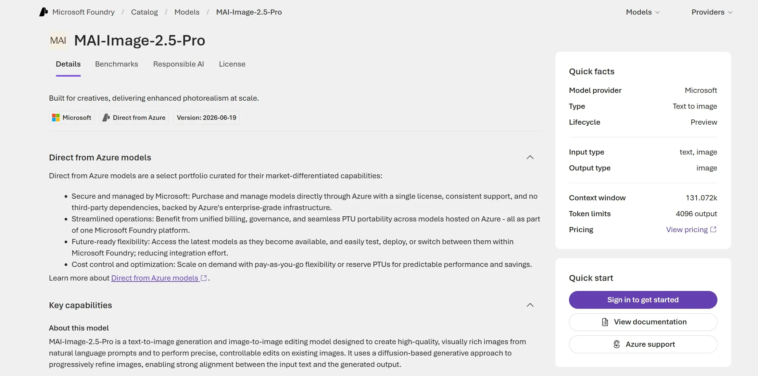Click the document icon in View documentation
Image resolution: width=758 pixels, height=376 pixels.
605,322
